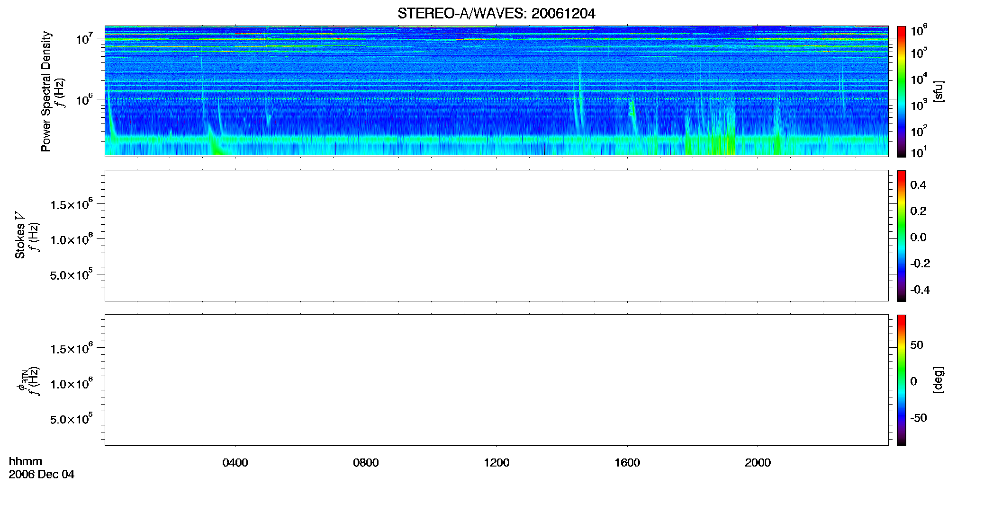Screen dimensions: 993x511
Task: Click the 0800 time axis label
Action: coord(366,463)
